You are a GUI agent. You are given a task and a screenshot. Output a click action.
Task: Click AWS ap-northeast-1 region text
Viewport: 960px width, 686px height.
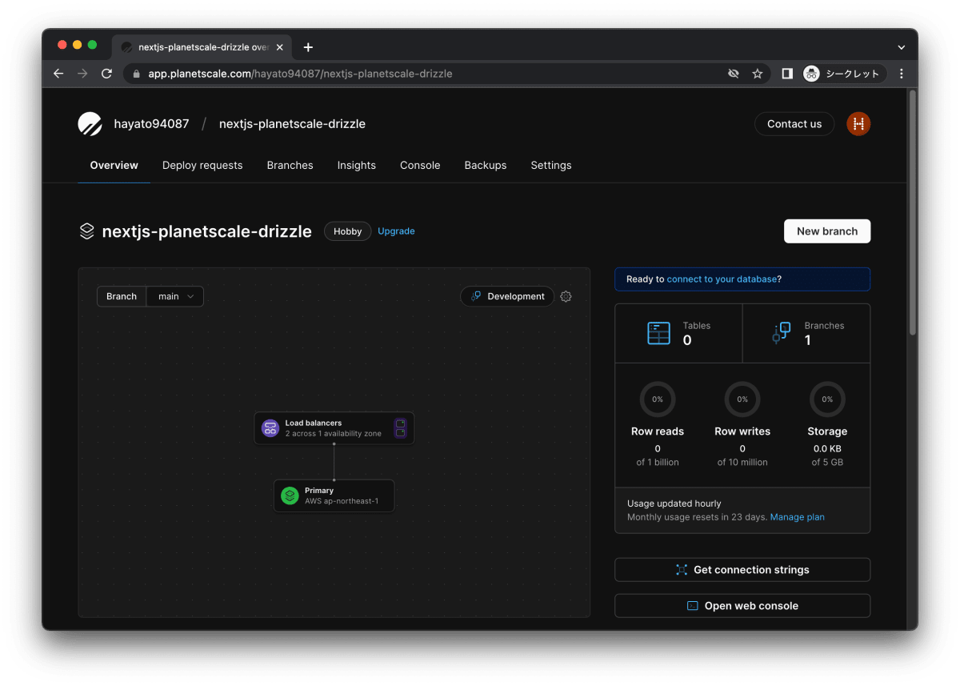tap(342, 501)
